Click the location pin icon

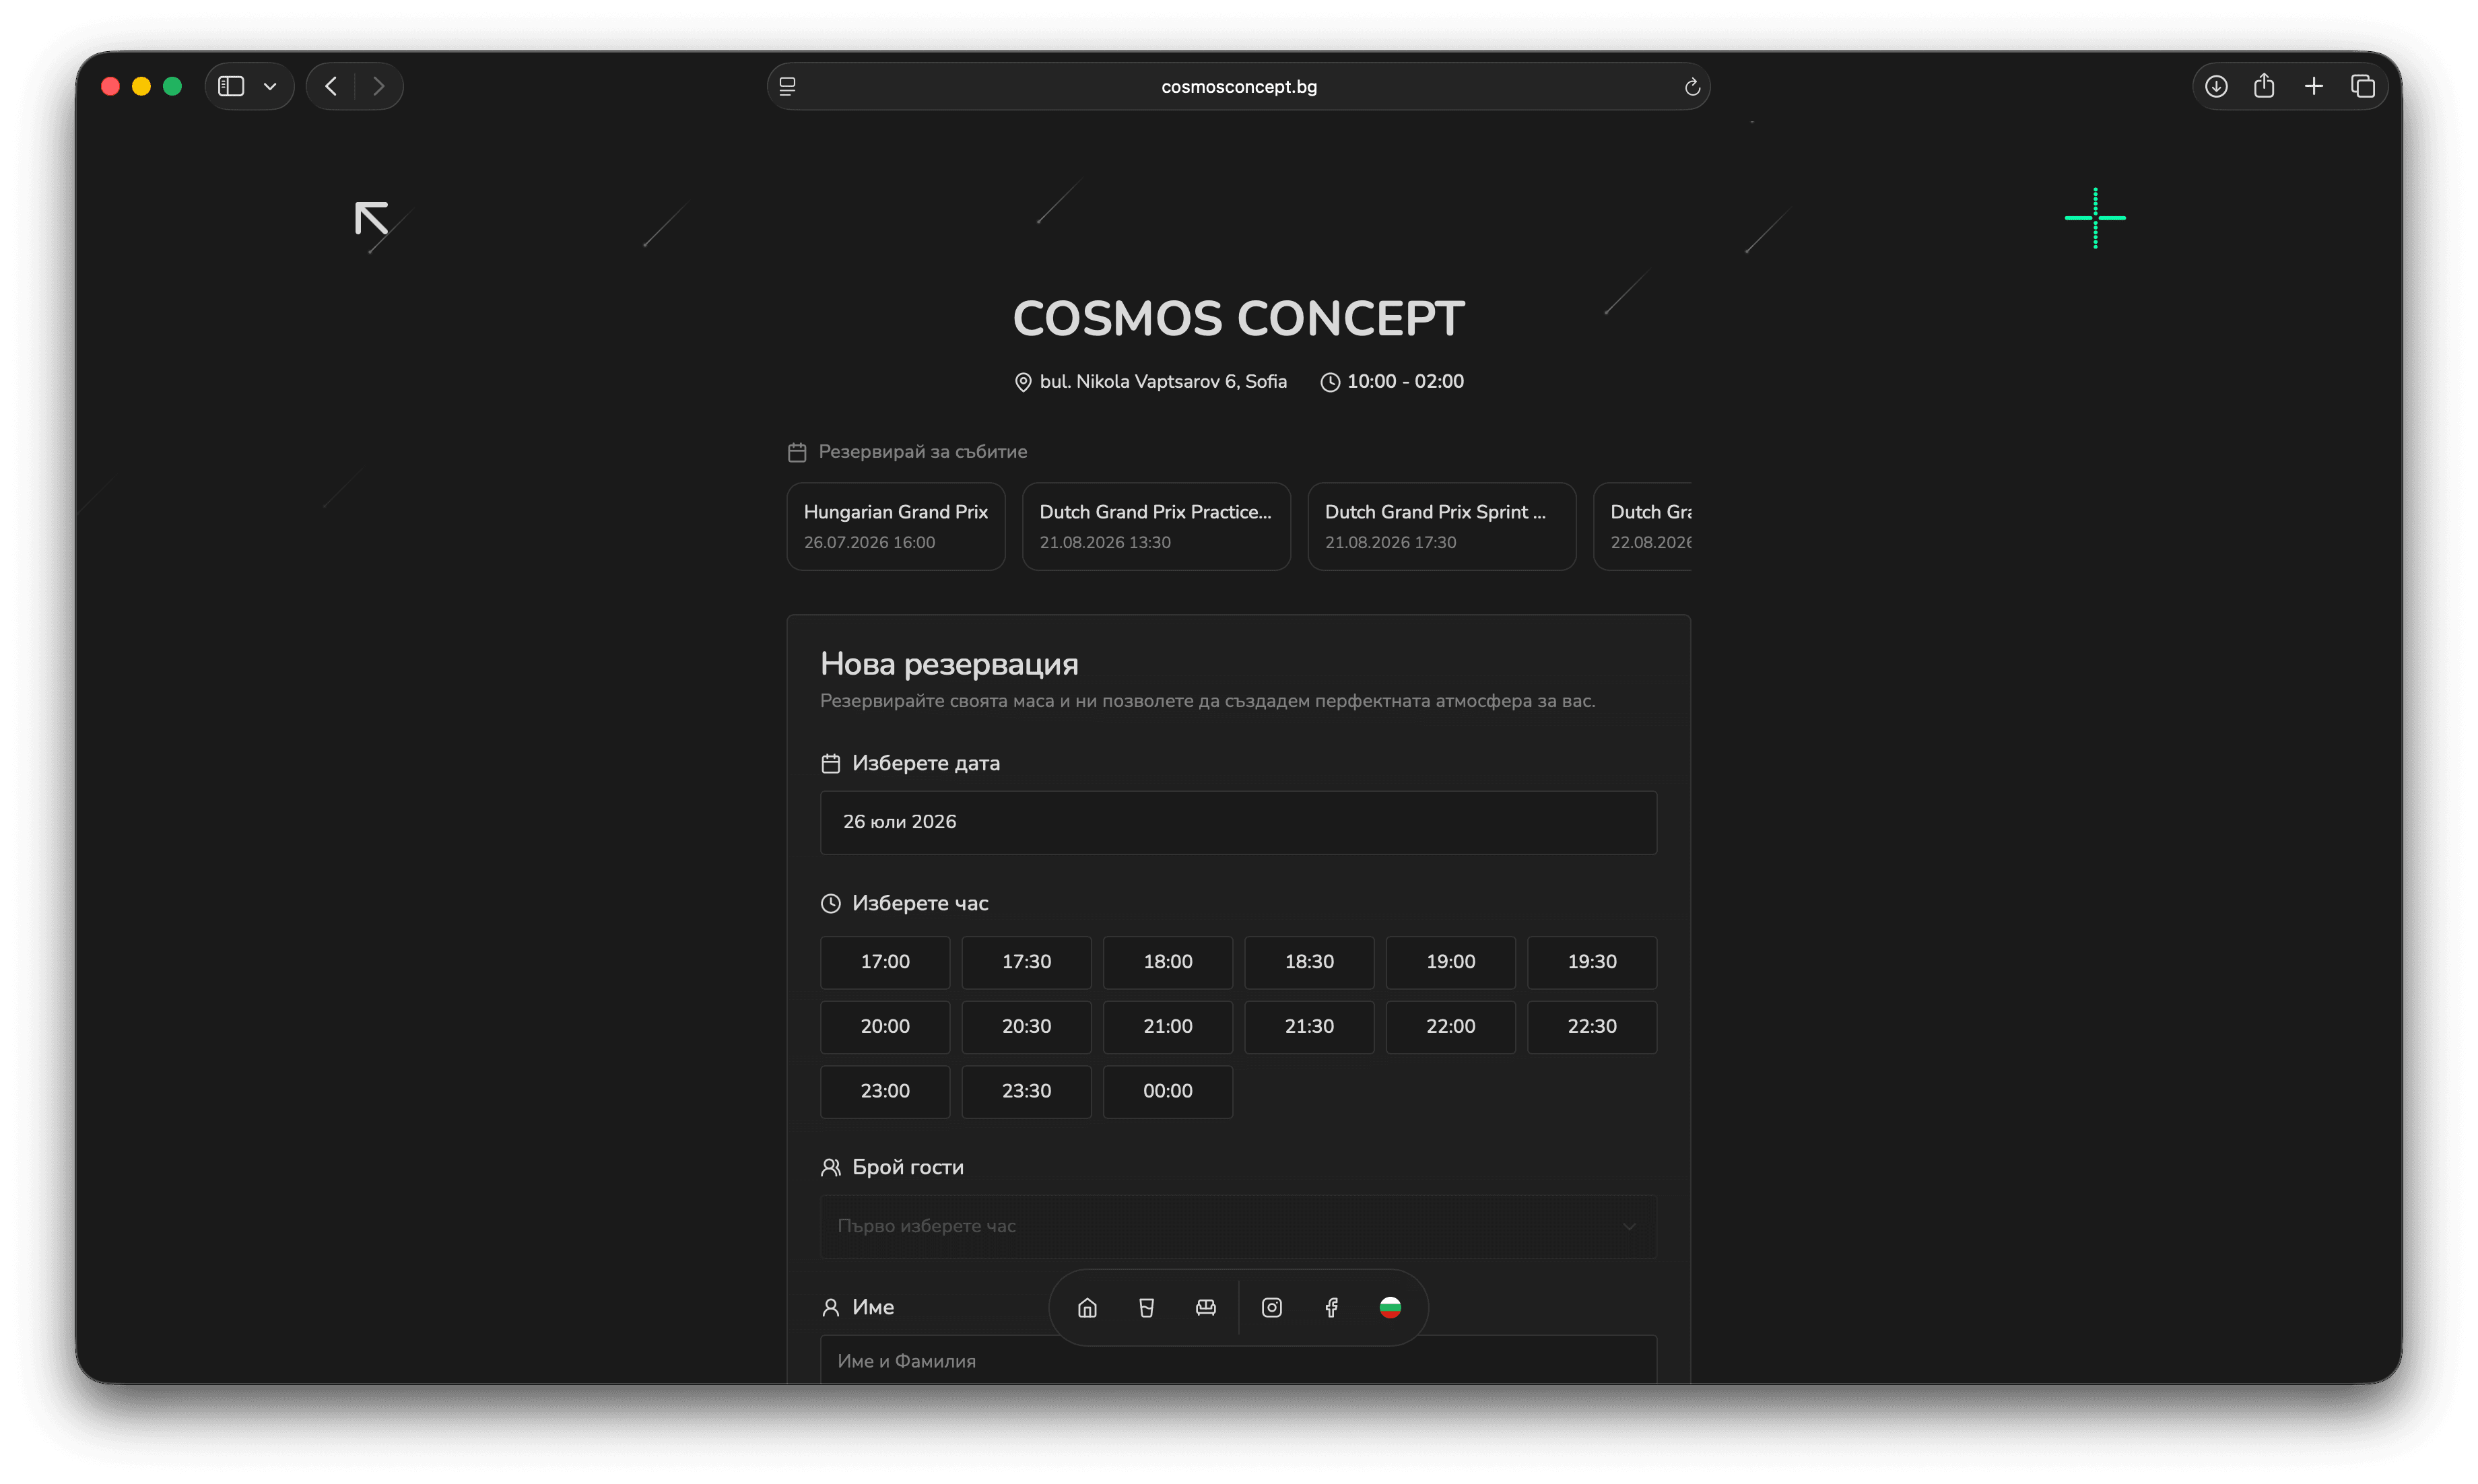[1023, 382]
